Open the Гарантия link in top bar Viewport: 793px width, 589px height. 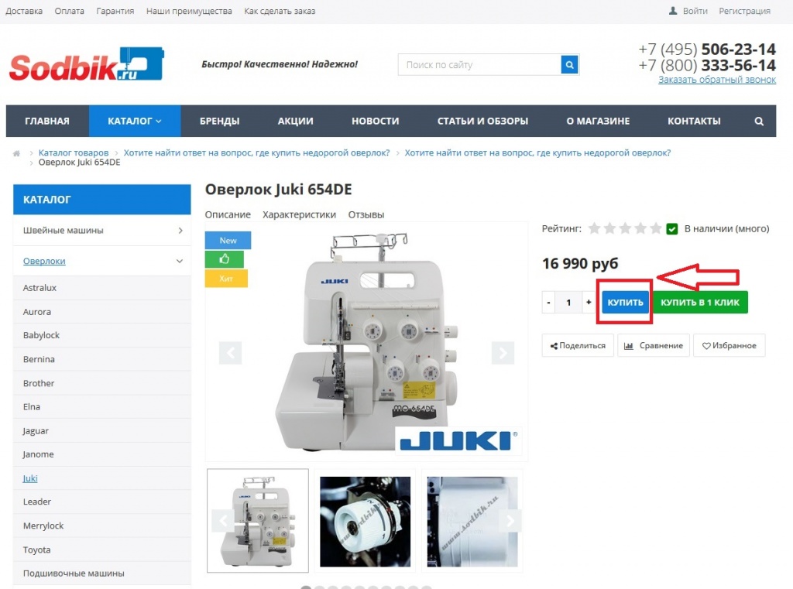(115, 11)
